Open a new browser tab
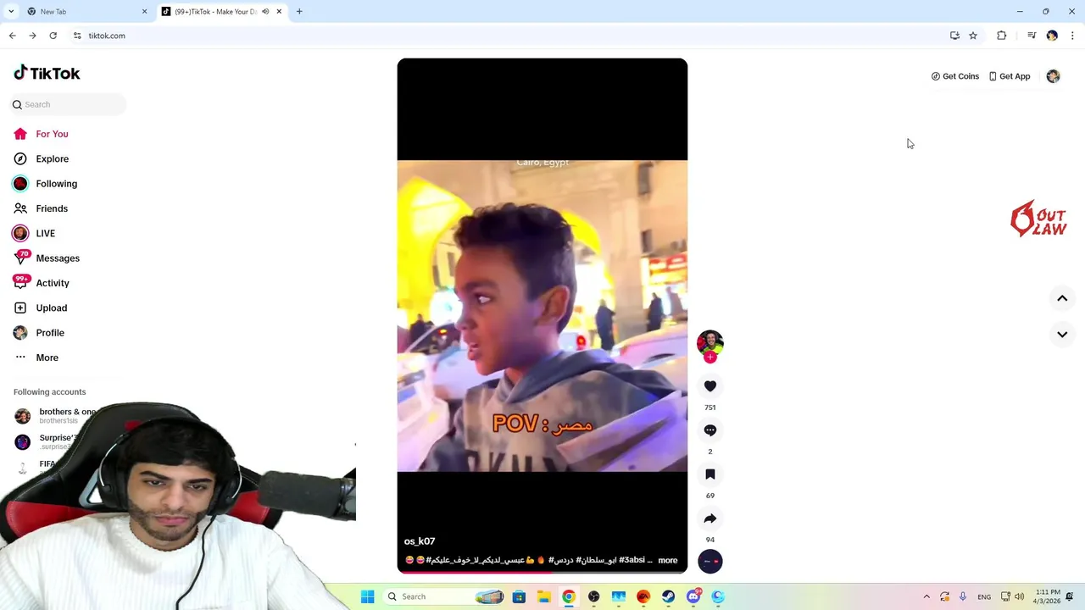 pos(299,12)
